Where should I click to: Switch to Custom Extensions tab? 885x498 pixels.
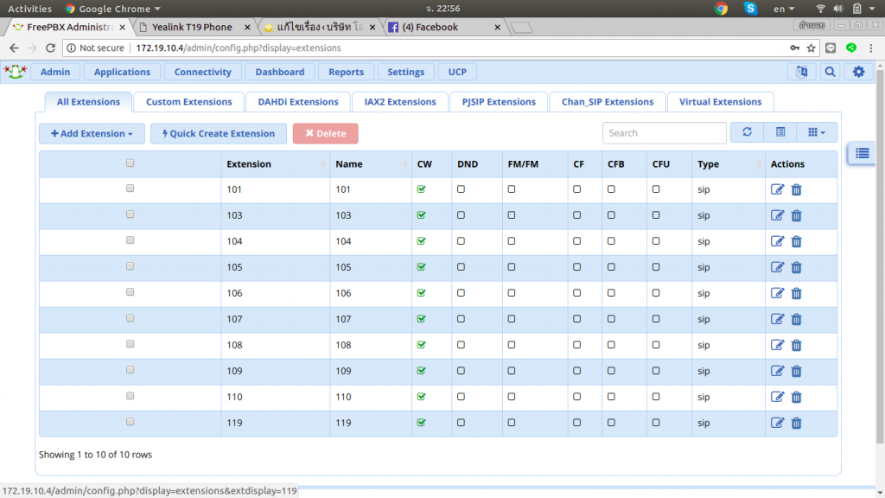point(189,102)
